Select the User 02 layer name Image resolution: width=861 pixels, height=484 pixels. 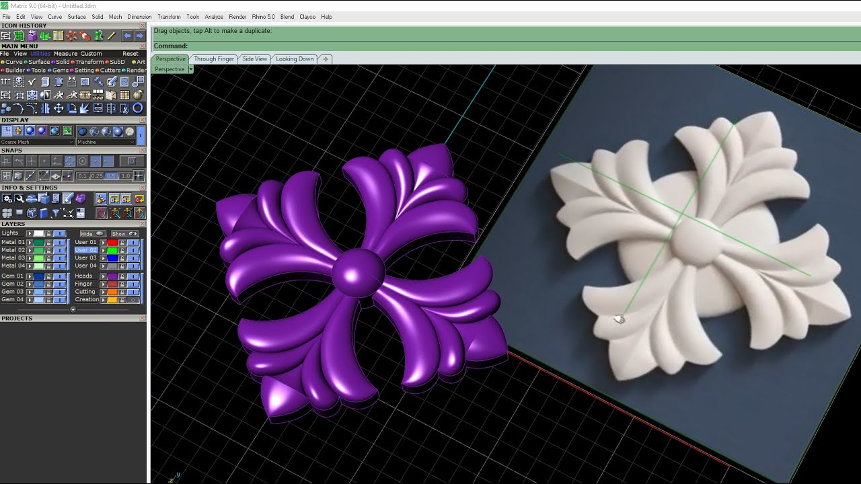[x=86, y=250]
